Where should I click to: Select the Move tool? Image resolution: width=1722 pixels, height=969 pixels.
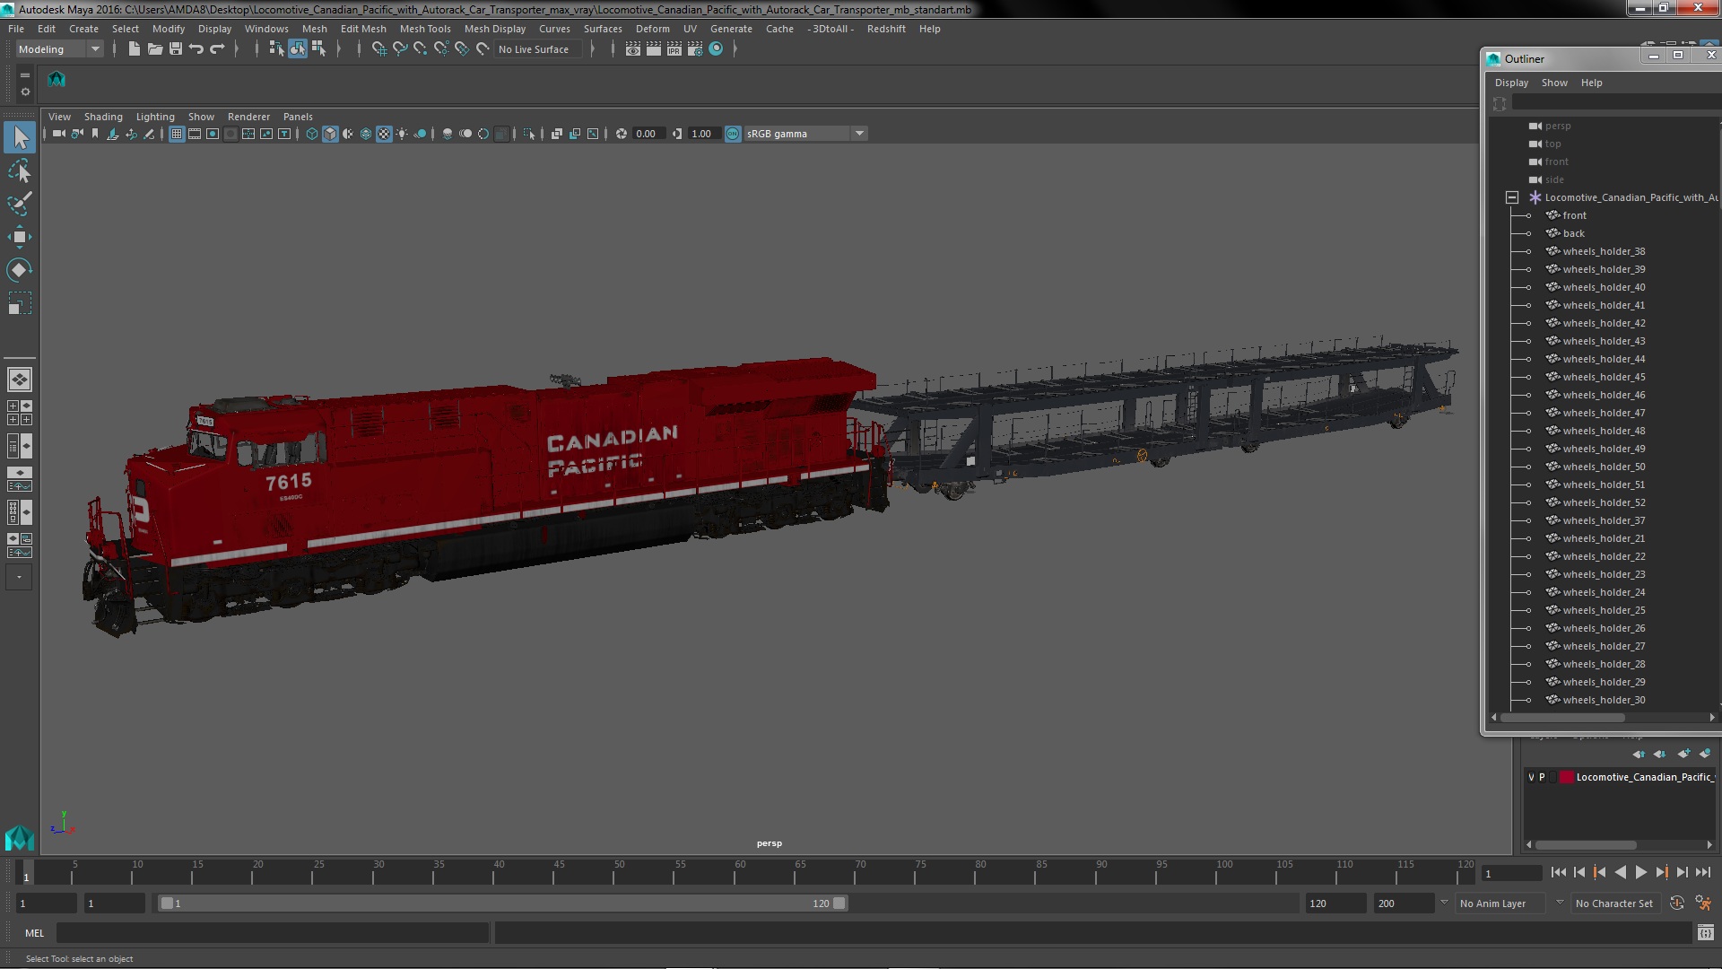pos(19,237)
